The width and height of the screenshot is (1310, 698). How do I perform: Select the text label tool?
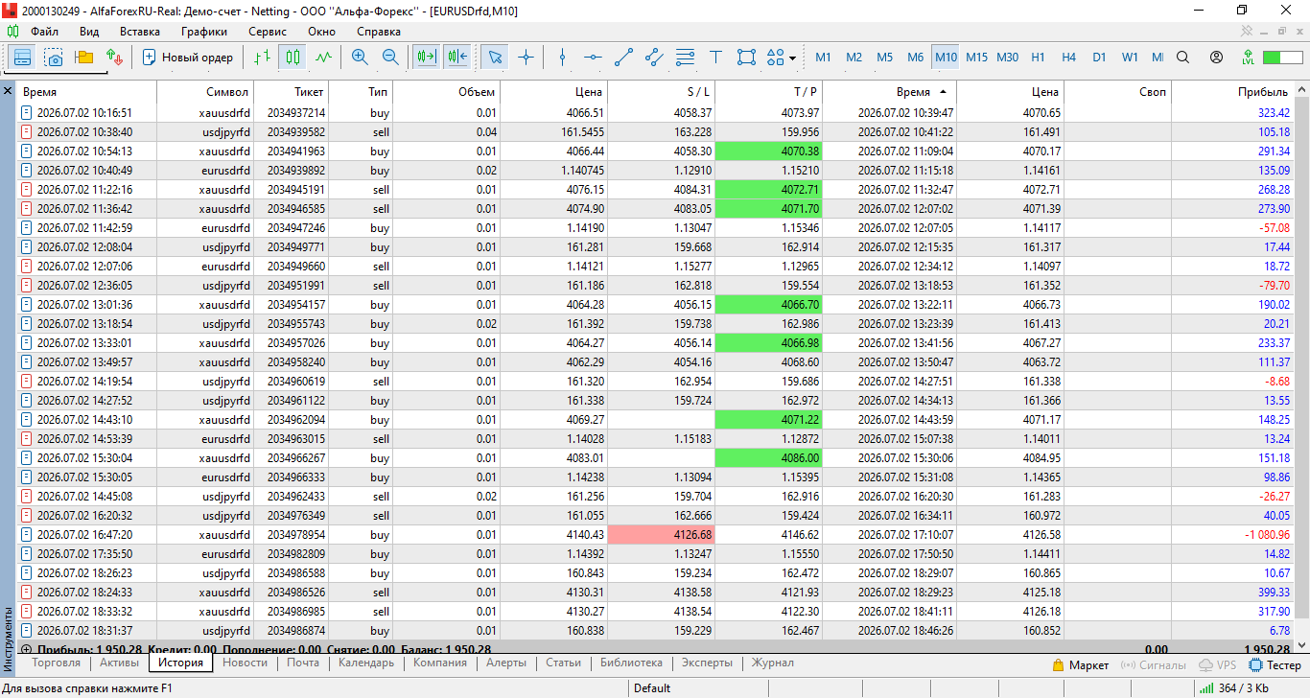point(715,58)
